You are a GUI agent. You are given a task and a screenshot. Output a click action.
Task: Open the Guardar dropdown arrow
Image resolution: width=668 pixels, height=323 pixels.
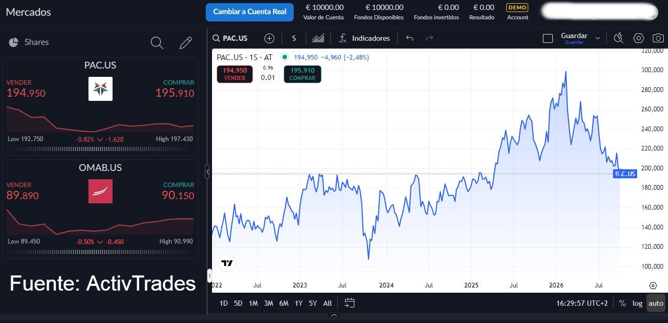(x=598, y=38)
